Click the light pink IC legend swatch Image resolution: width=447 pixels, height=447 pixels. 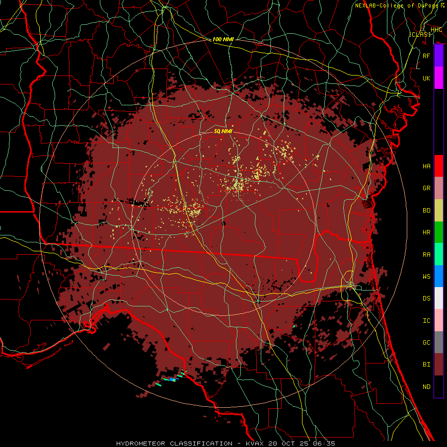(x=439, y=320)
